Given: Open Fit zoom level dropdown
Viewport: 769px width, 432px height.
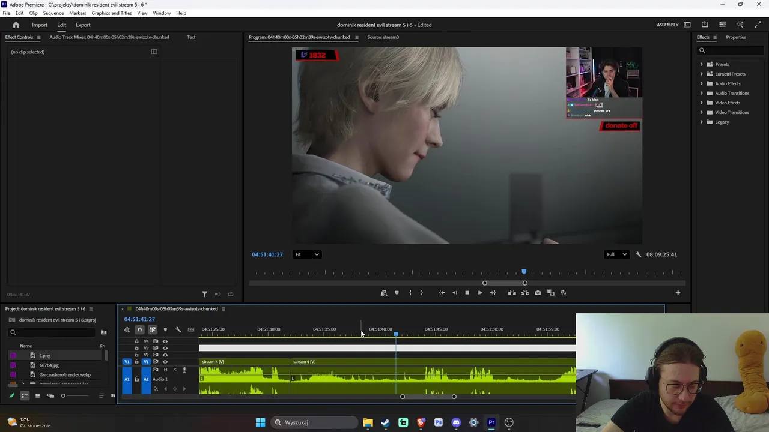Looking at the screenshot, I should pyautogui.click(x=307, y=254).
